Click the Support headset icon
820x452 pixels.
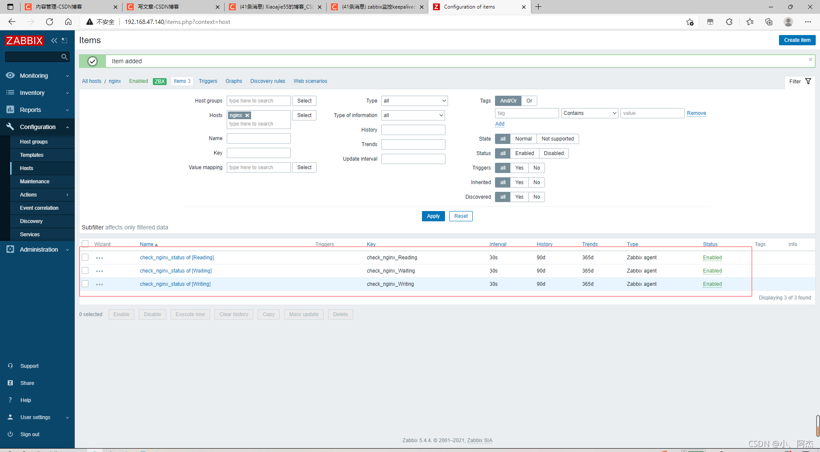click(x=10, y=366)
